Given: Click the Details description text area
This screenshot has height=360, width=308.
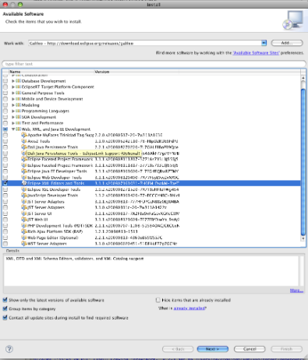Looking at the screenshot, I should 151,271.
